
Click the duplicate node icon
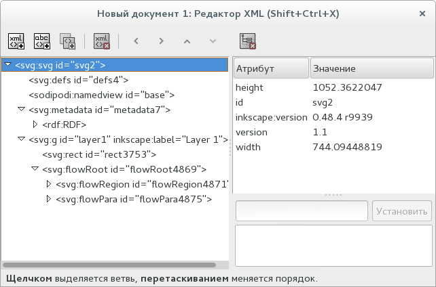click(68, 41)
